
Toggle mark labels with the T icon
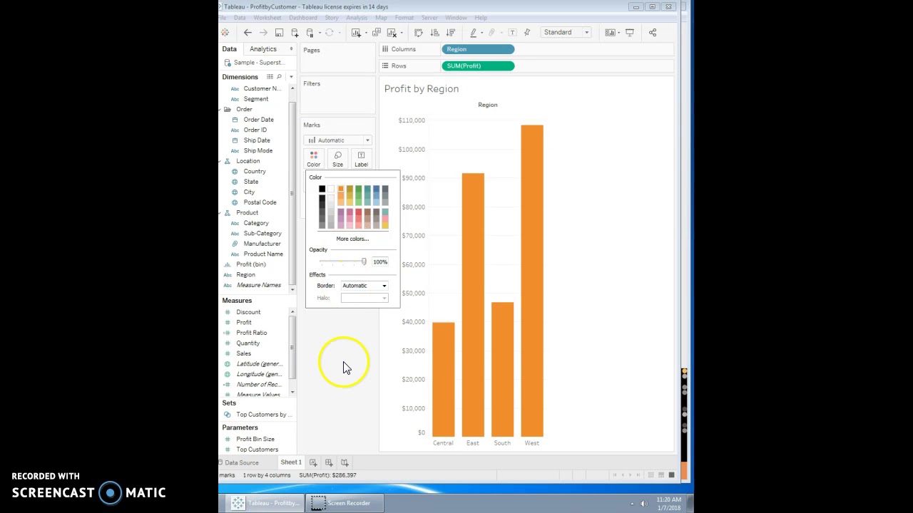click(x=512, y=32)
